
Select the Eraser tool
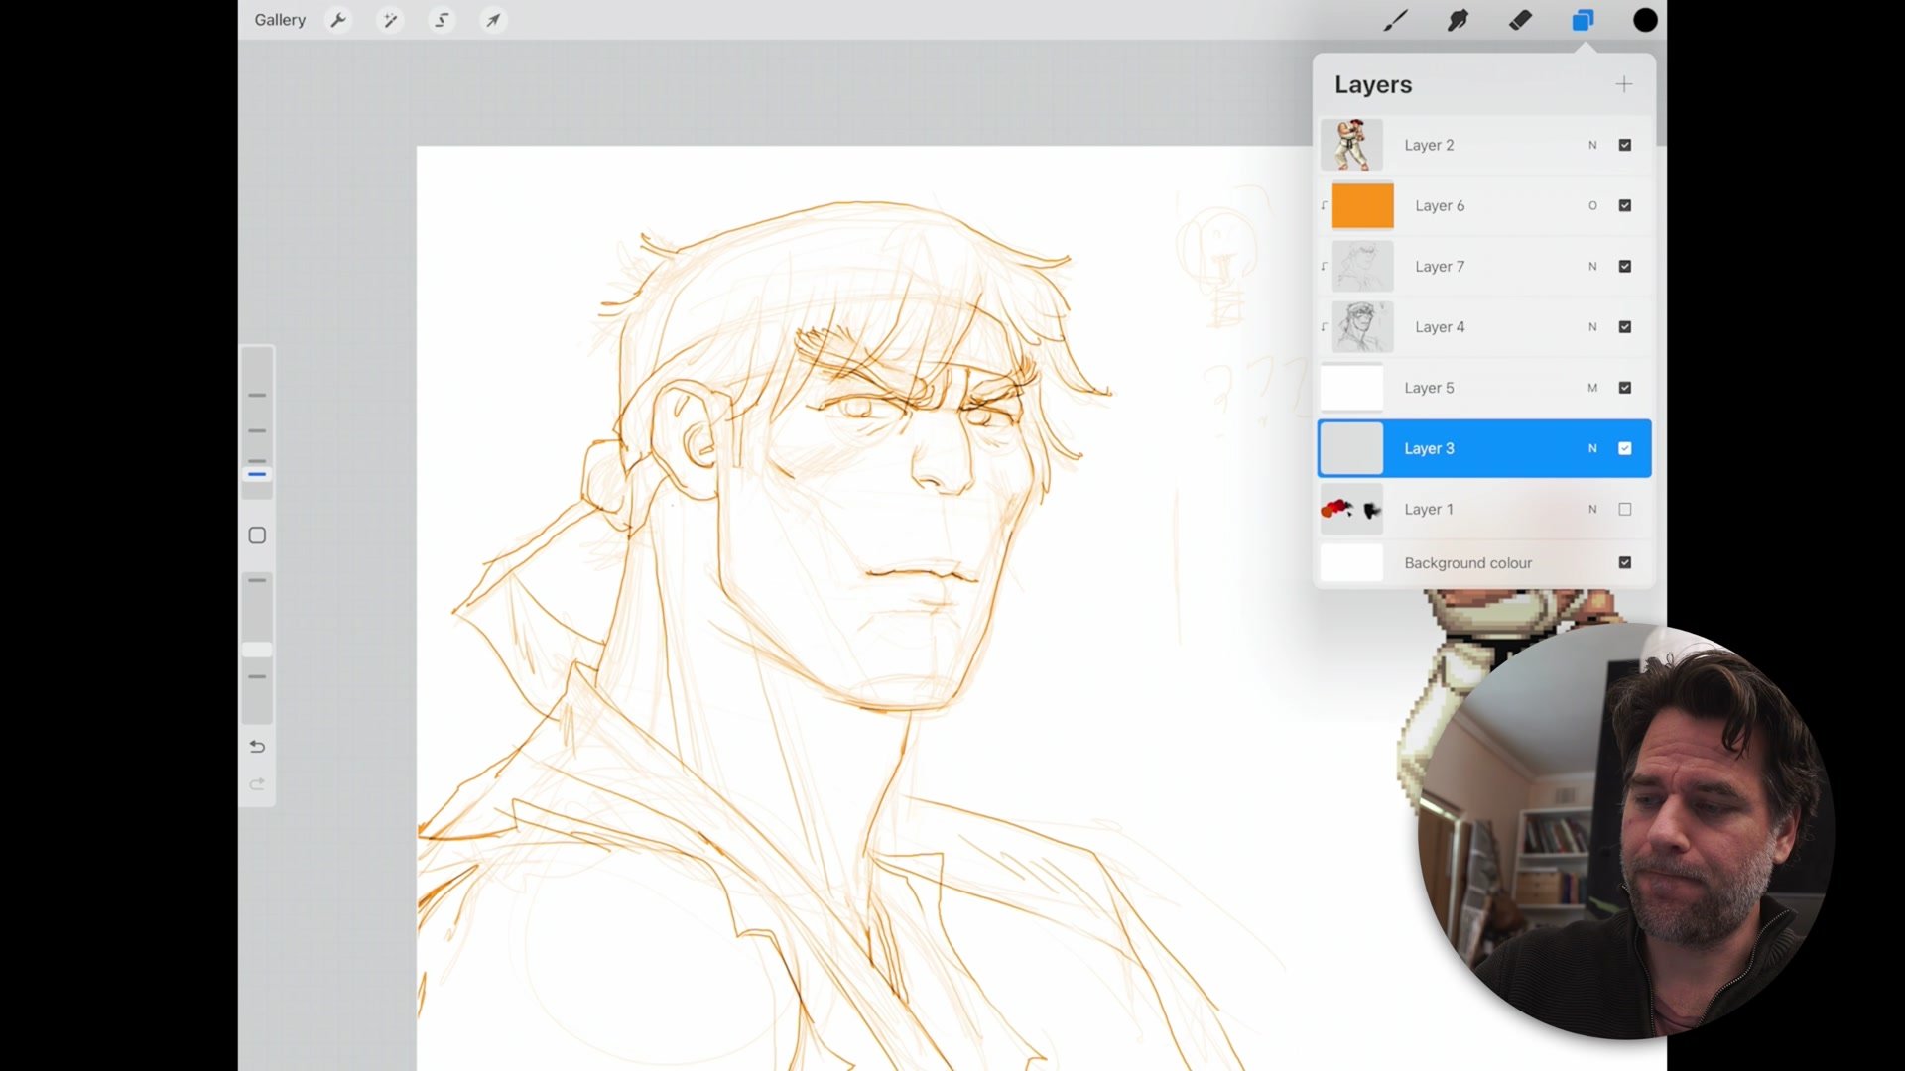(1520, 20)
